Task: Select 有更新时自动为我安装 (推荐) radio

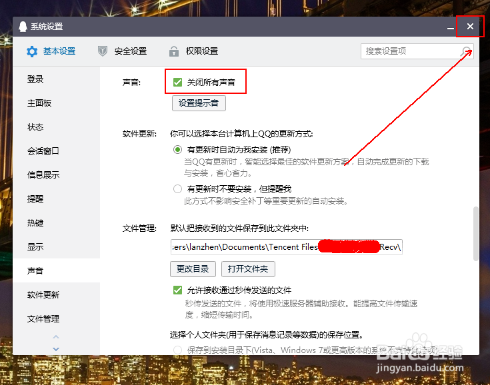Action: (177, 150)
